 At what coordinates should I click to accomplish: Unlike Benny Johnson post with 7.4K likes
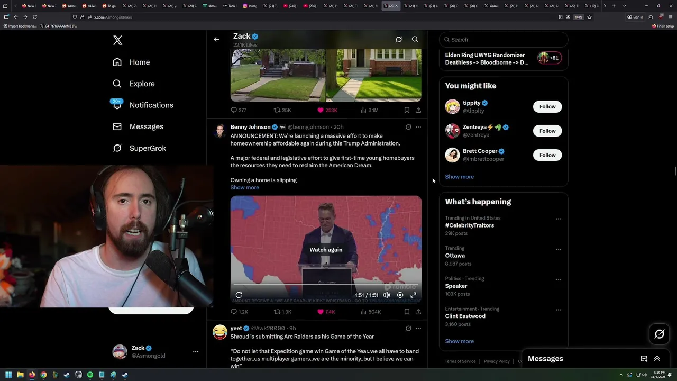click(326, 312)
